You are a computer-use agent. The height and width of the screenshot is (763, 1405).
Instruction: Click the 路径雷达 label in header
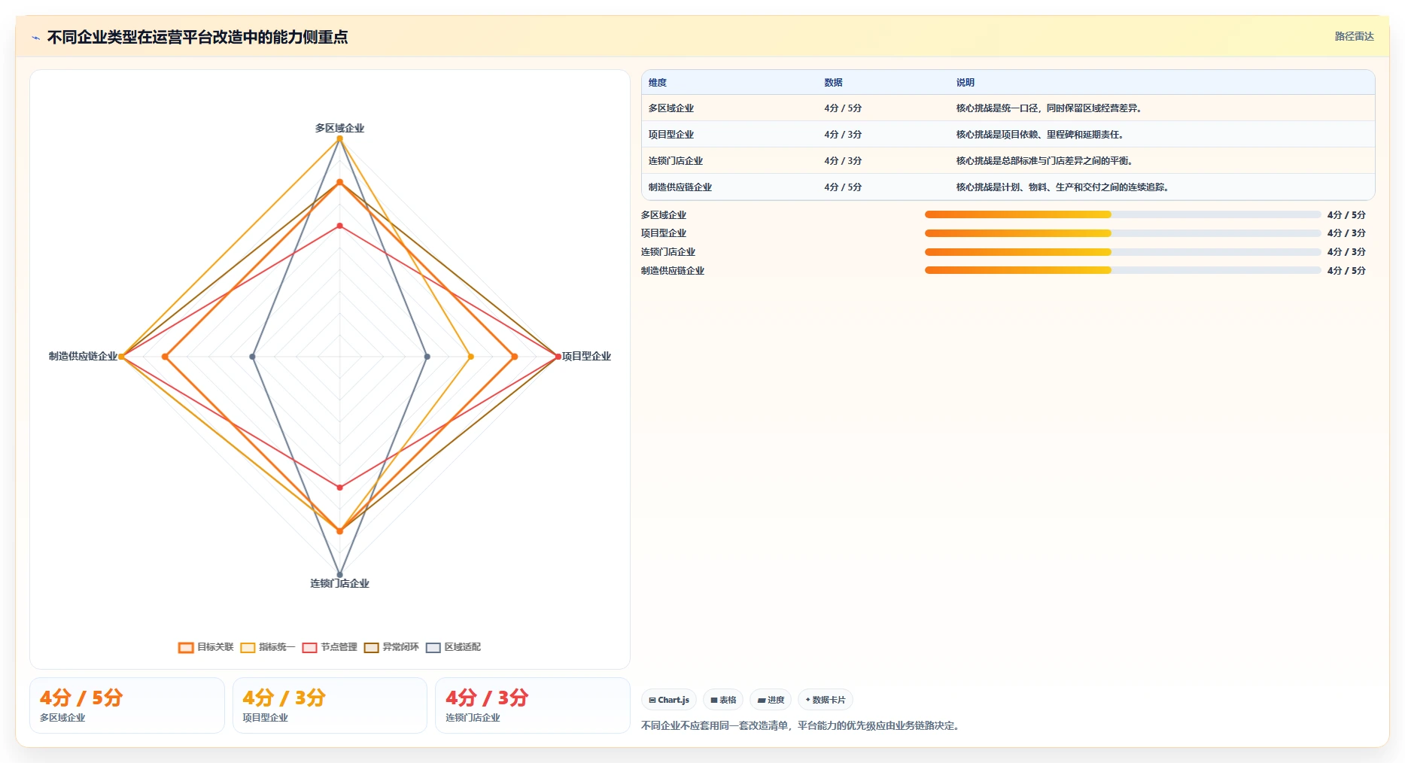click(1354, 36)
